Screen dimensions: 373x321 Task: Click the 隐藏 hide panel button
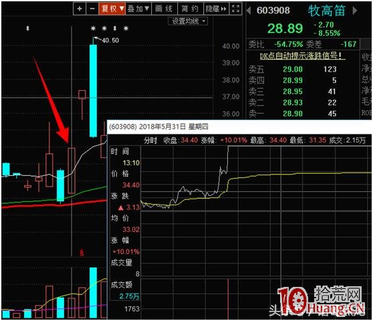[216, 9]
